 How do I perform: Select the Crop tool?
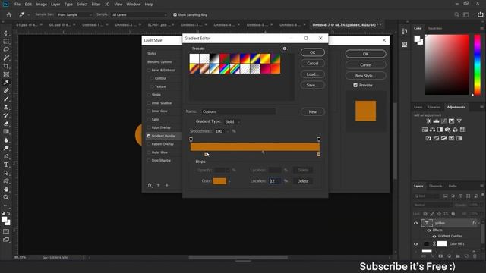pyautogui.click(x=6, y=66)
